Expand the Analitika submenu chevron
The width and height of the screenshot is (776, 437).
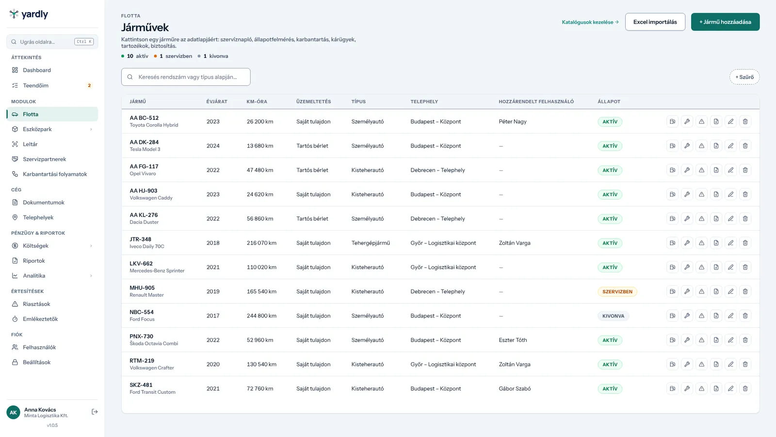pyautogui.click(x=91, y=276)
